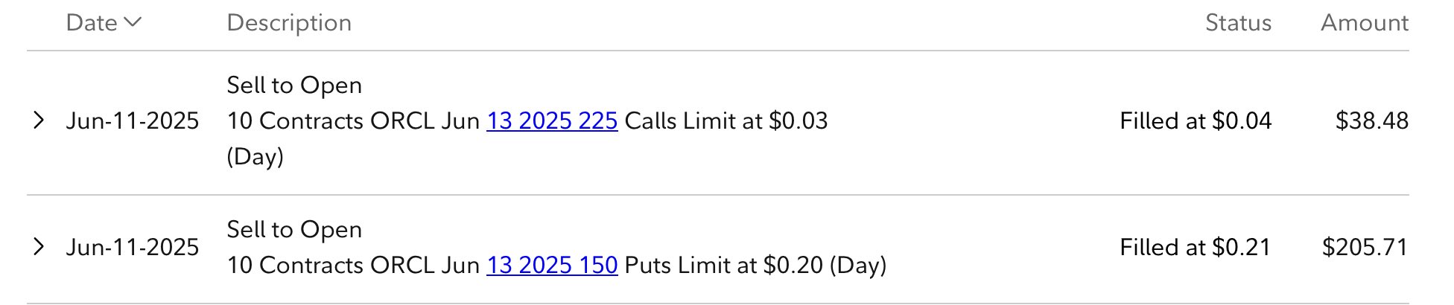Click the 'Filled at $0.04' status
Image resolution: width=1454 pixels, height=305 pixels.
tap(1196, 121)
